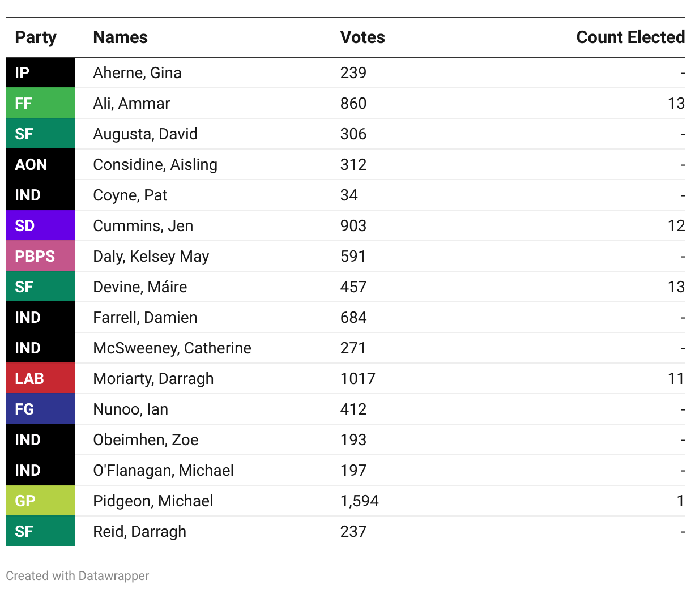
Task: Click the lime GP party badge
Action: point(40,501)
